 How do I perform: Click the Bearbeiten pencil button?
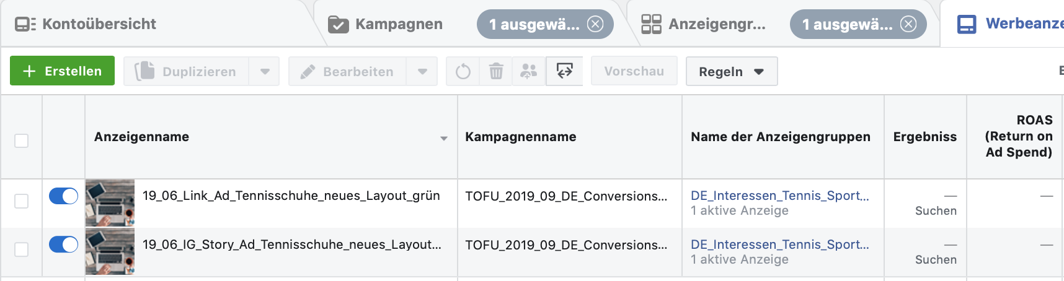coord(347,72)
